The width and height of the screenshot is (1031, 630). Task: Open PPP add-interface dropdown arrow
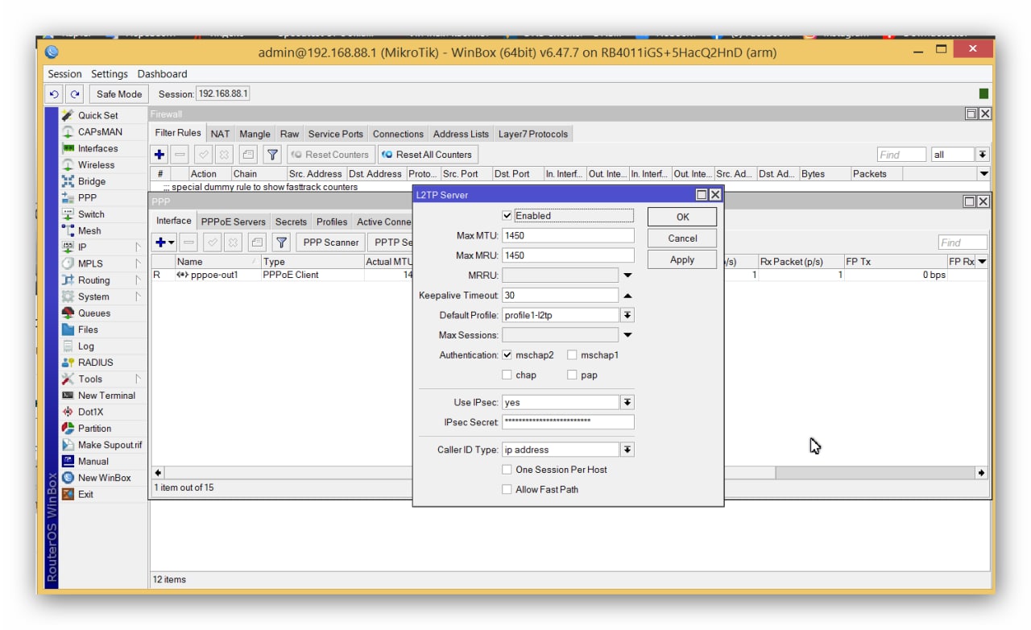pos(172,242)
